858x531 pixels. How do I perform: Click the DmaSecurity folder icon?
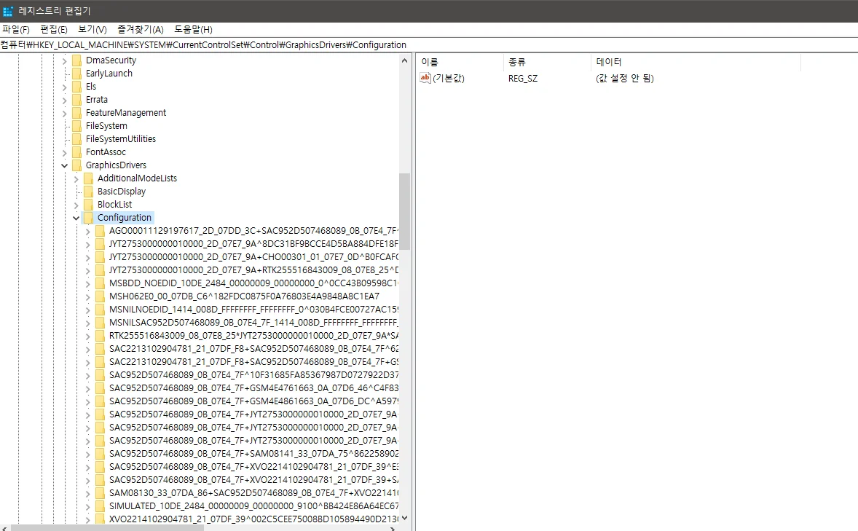(76, 60)
